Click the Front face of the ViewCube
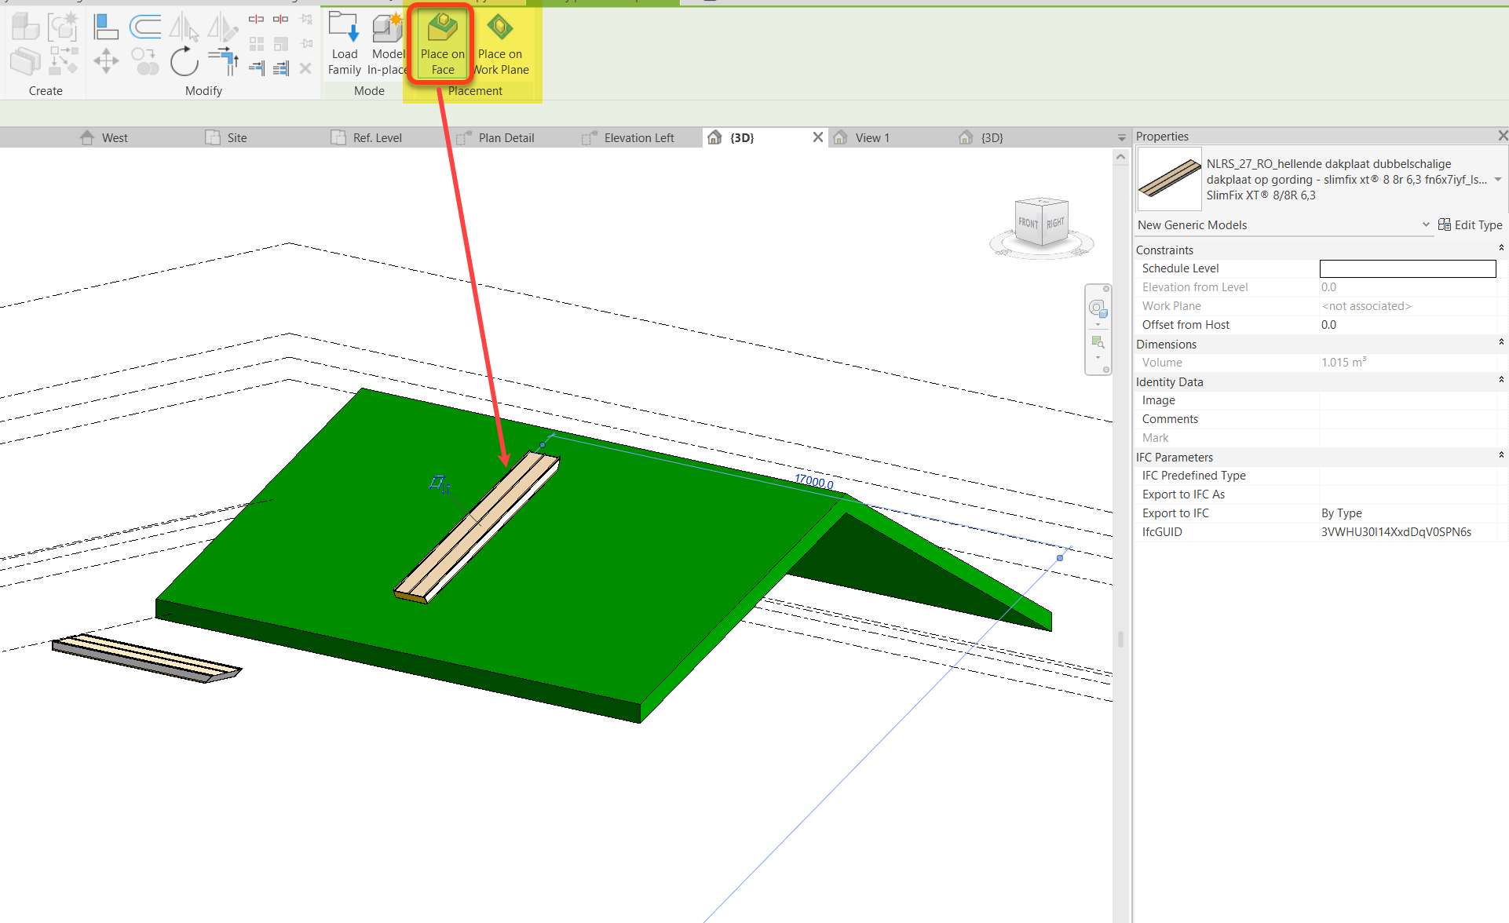Image resolution: width=1509 pixels, height=923 pixels. point(1027,223)
